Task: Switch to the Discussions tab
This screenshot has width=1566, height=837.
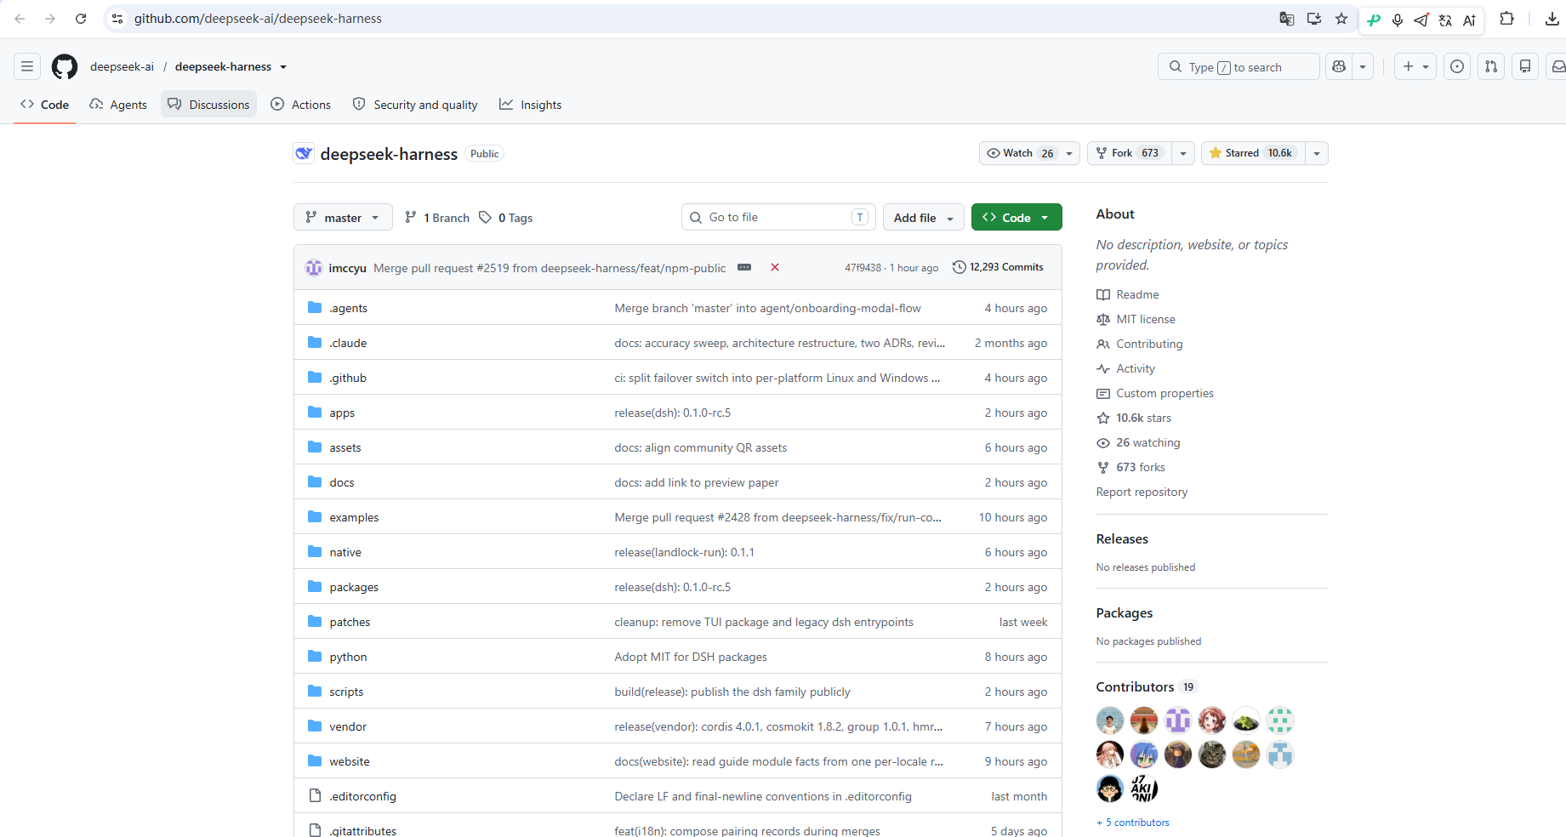Action: pyautogui.click(x=208, y=104)
